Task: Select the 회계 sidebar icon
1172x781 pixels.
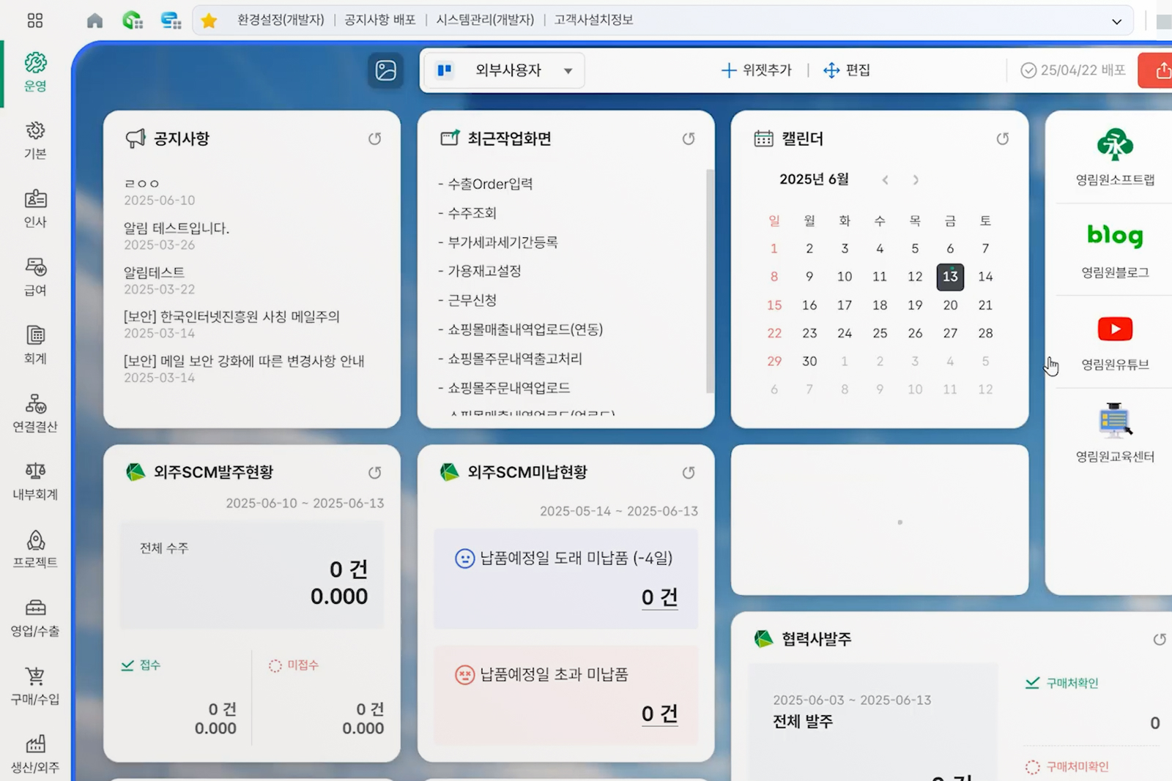Action: (34, 344)
